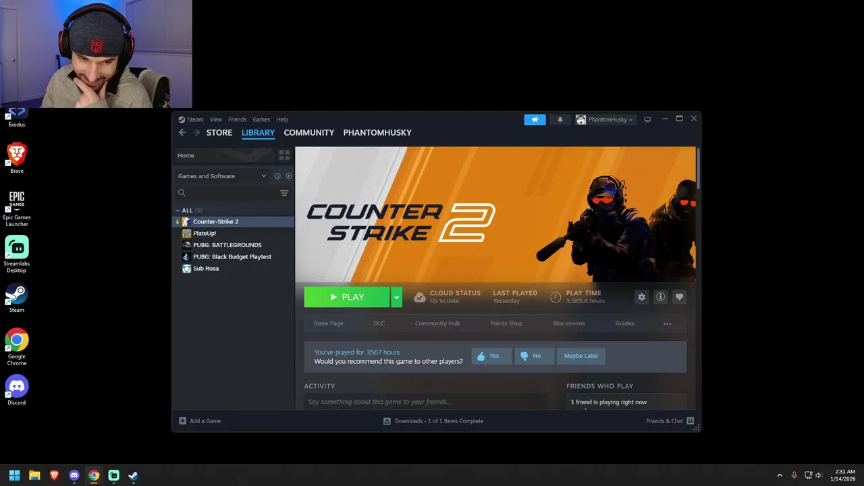The width and height of the screenshot is (864, 486).
Task: Enter Big Picture mode via monitor icon
Action: (647, 119)
